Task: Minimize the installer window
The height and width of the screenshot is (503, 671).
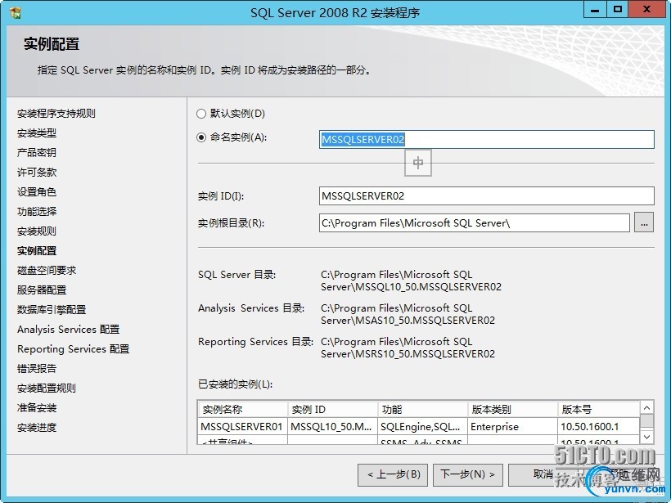Action: click(595, 10)
